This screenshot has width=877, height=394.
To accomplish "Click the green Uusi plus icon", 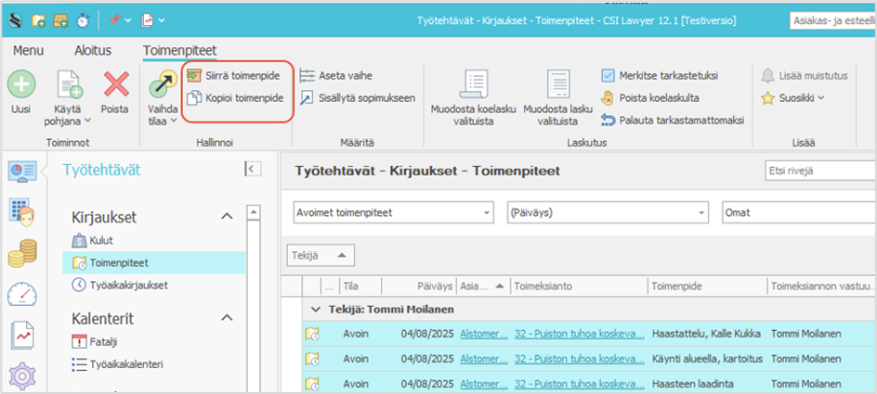I will pos(21,84).
